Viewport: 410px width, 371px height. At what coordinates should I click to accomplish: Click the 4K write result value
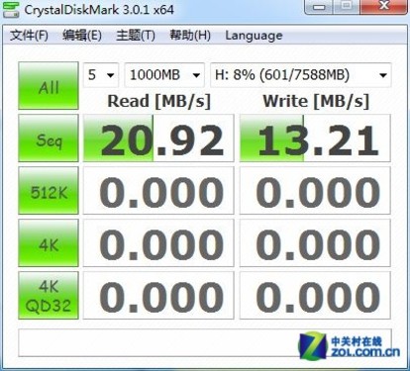coord(315,243)
